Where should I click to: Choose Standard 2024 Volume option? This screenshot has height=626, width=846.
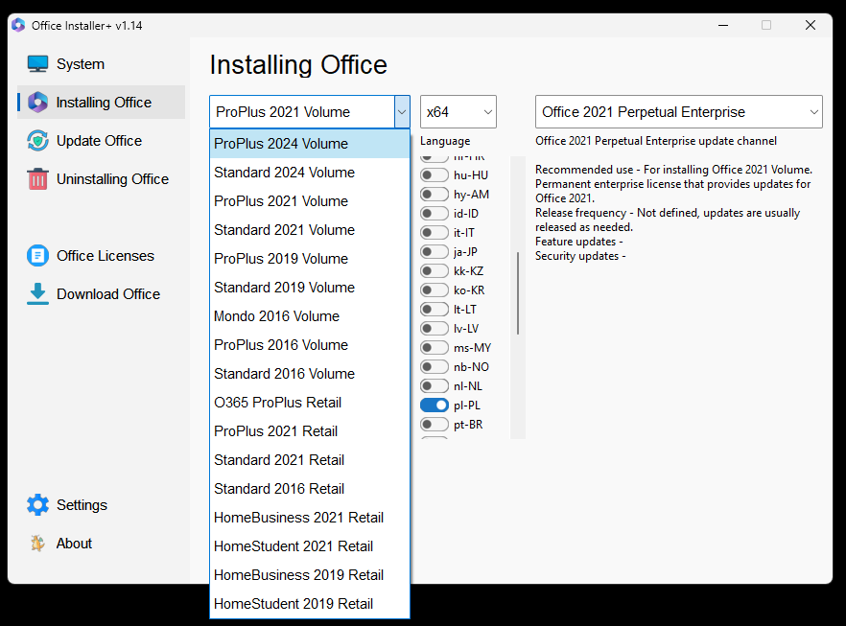pyautogui.click(x=310, y=173)
